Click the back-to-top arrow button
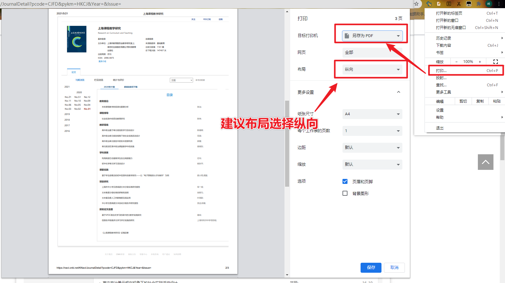Viewport: 505px width, 283px height. 486,162
